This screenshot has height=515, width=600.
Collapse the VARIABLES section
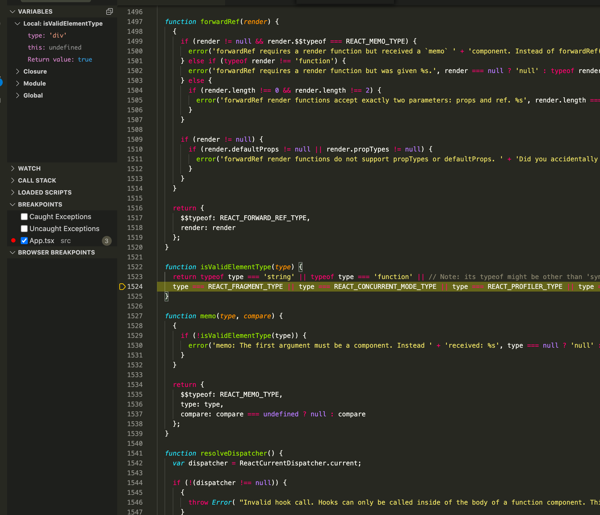click(13, 12)
